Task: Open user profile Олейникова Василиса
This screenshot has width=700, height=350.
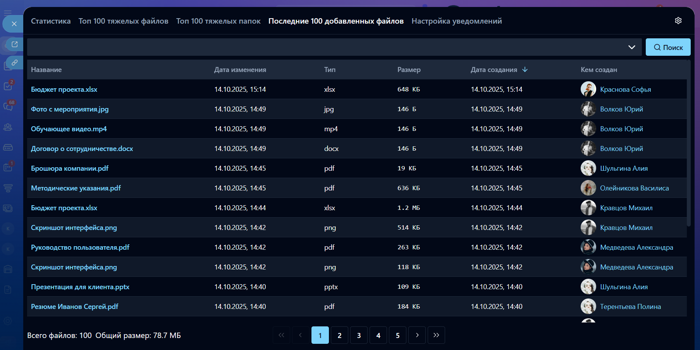Action: tap(634, 188)
